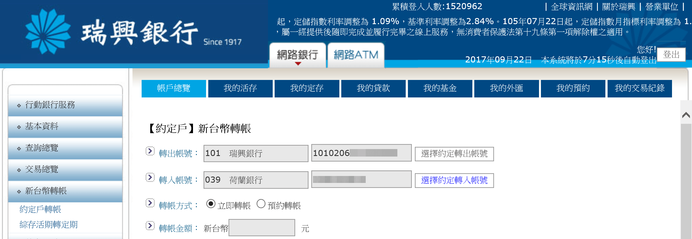
Task: Click the 轉帳金額 amount input field
Action: coord(262,228)
